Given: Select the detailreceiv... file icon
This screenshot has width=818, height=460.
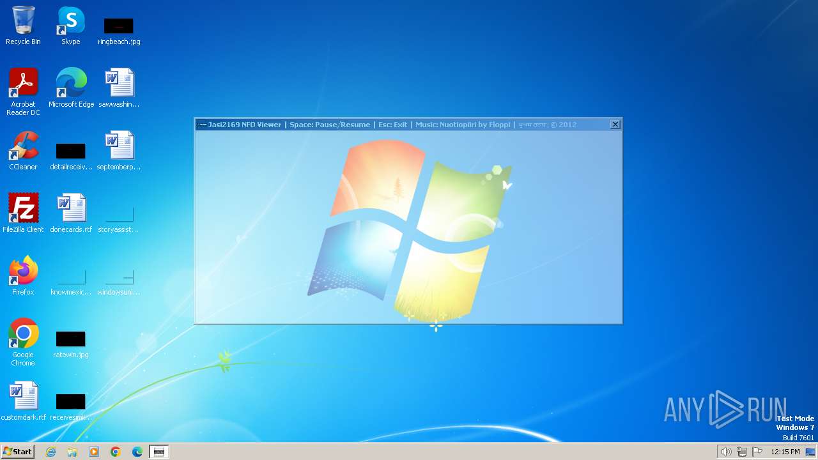Looking at the screenshot, I should [71, 157].
